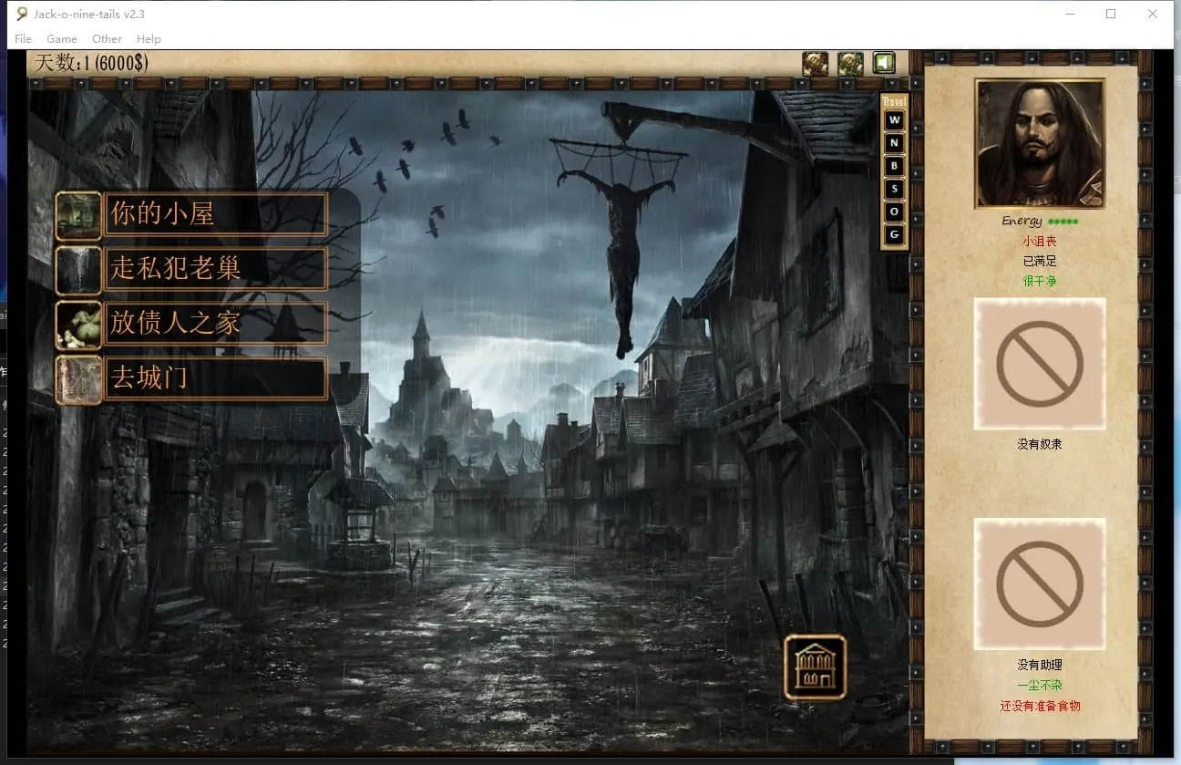Select the empty slave slot 没有奴隶
The width and height of the screenshot is (1181, 765).
tap(1040, 364)
